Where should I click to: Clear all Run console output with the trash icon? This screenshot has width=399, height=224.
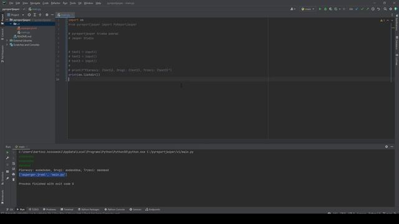14,180
